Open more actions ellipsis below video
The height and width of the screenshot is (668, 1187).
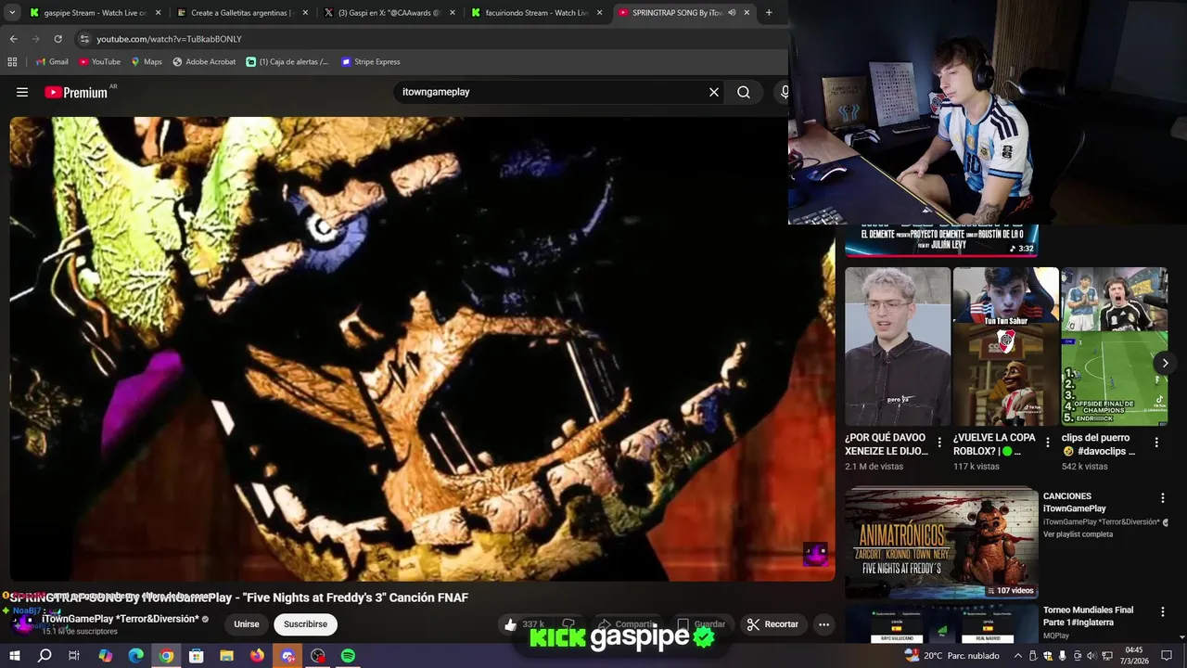coord(823,624)
